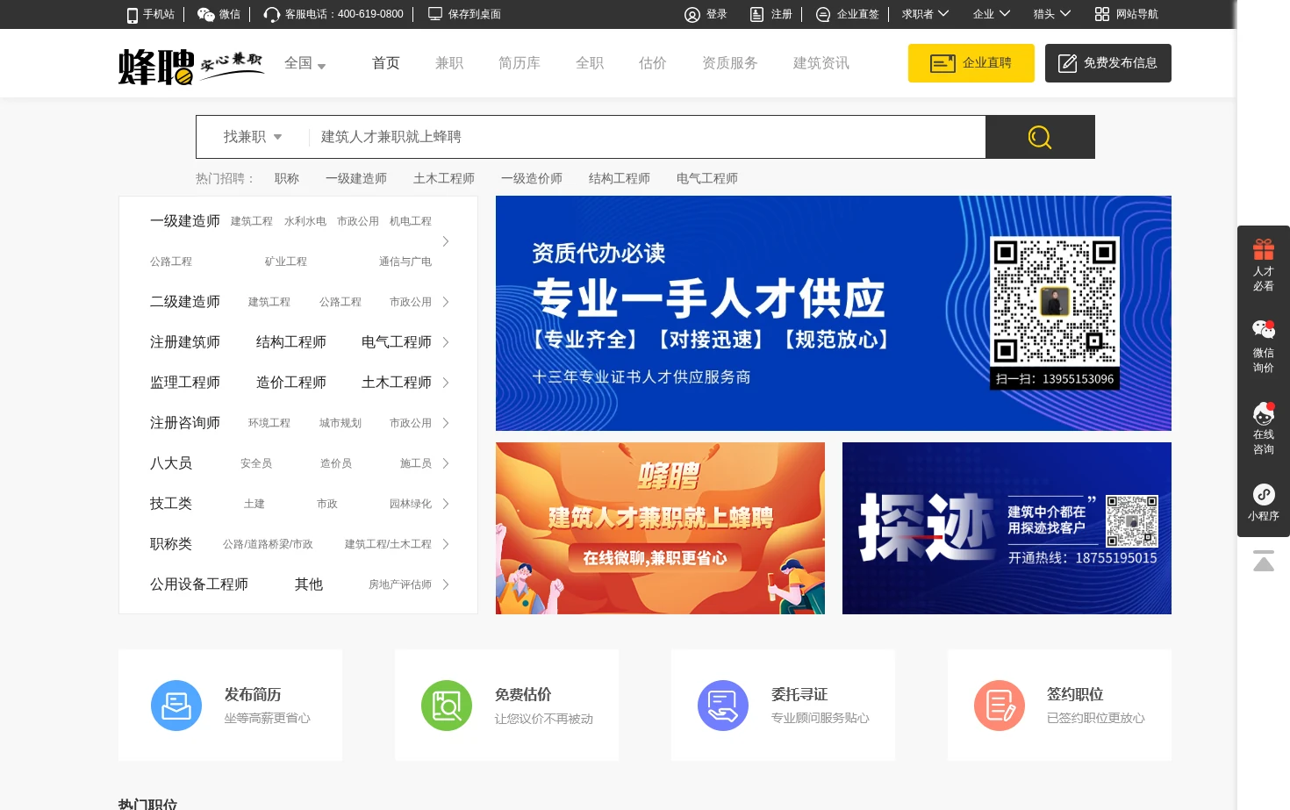Click the 发布简历 blue circle icon
This screenshot has height=810, width=1290.
point(176,706)
